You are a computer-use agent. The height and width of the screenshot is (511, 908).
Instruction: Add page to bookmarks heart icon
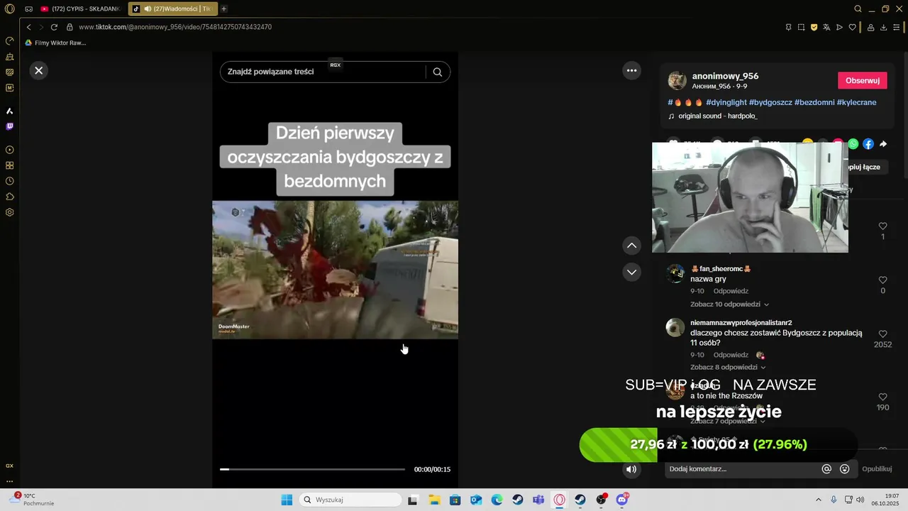pos(852,27)
